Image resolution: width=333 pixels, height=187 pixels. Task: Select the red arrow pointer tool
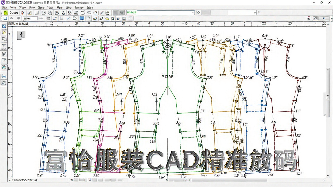click(23, 13)
